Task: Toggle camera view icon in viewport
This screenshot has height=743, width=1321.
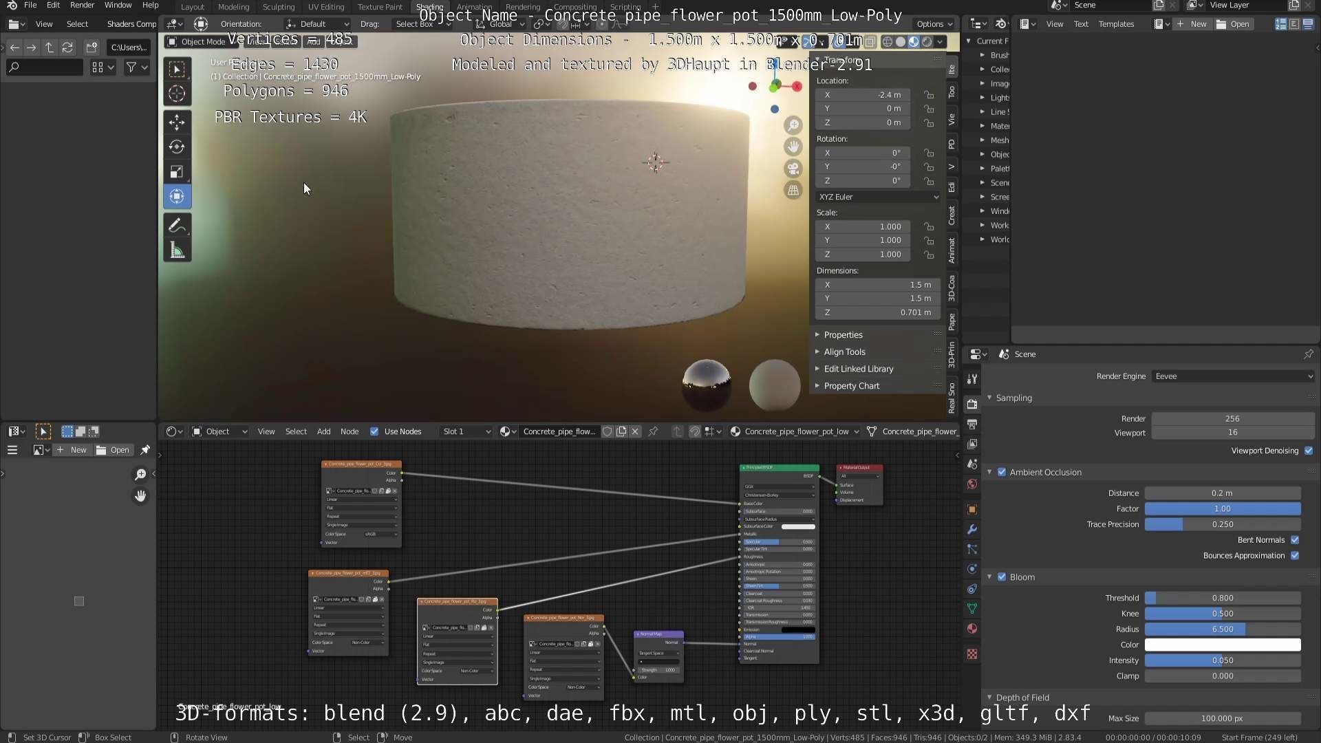Action: (793, 169)
